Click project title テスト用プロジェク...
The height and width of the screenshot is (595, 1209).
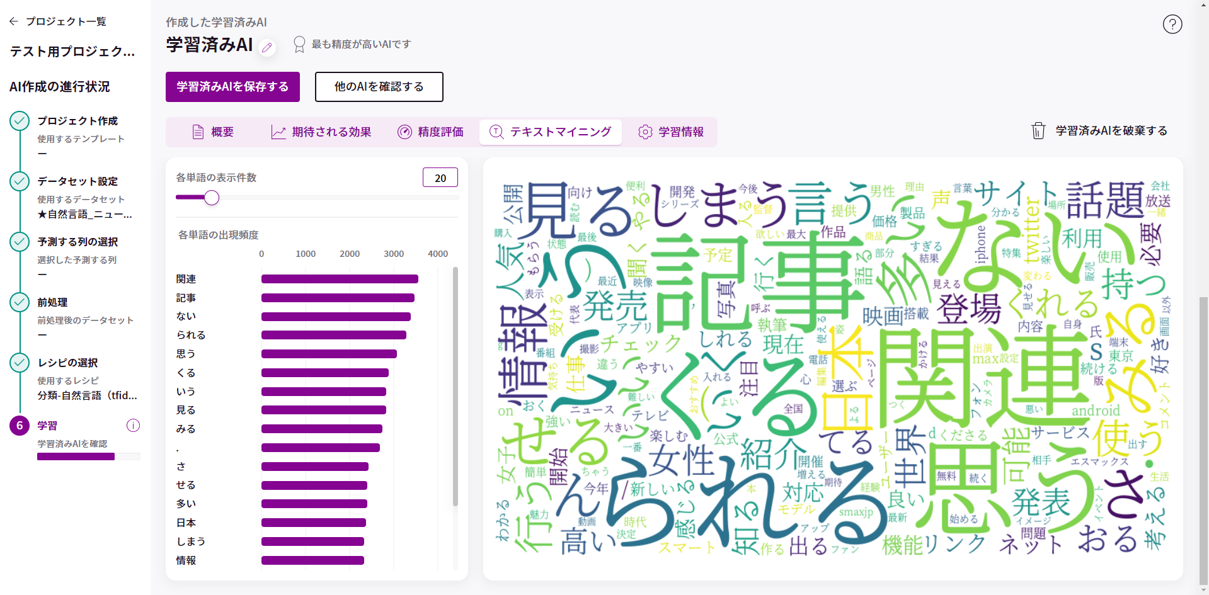[72, 52]
